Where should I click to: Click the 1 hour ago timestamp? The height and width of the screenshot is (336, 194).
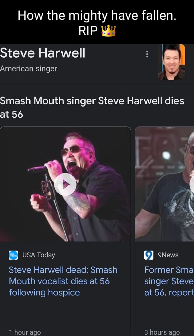point(25,332)
